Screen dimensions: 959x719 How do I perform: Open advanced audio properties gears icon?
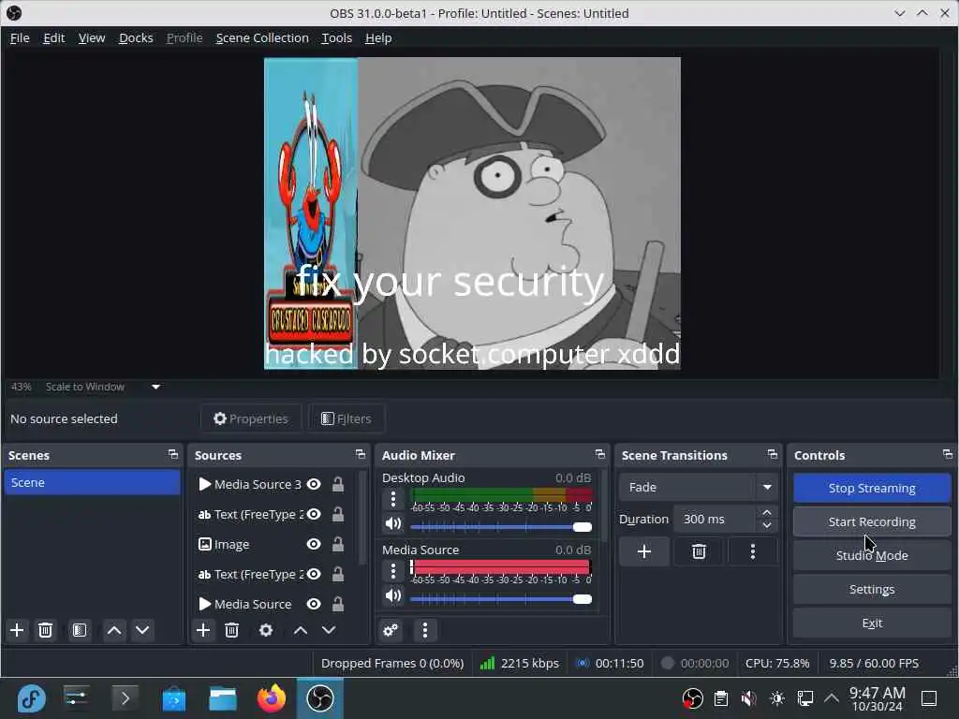point(391,630)
